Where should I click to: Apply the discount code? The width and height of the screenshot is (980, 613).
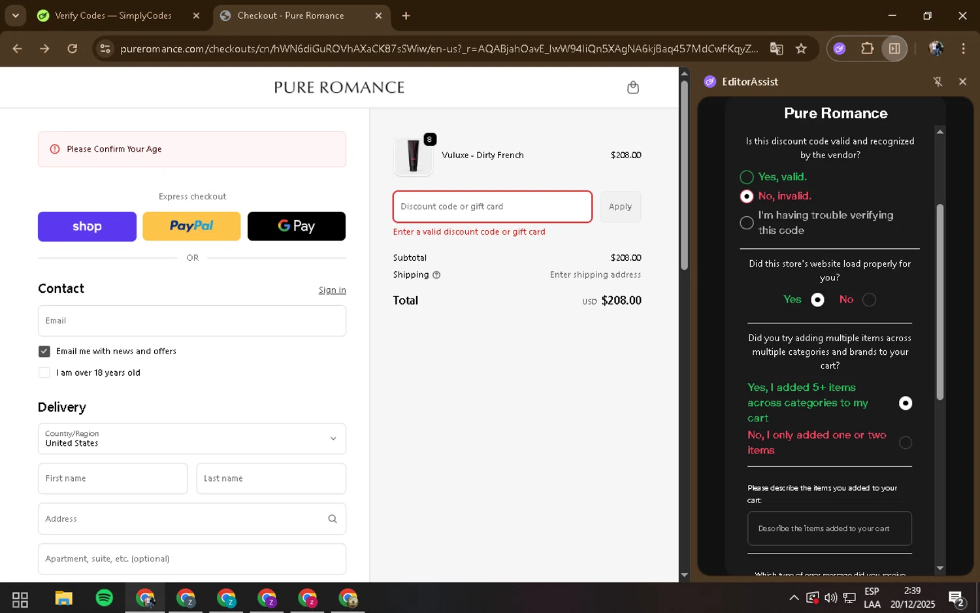coord(620,207)
